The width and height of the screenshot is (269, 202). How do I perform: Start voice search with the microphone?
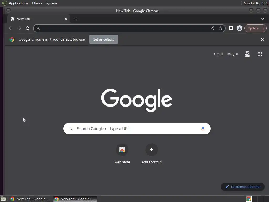(203, 129)
